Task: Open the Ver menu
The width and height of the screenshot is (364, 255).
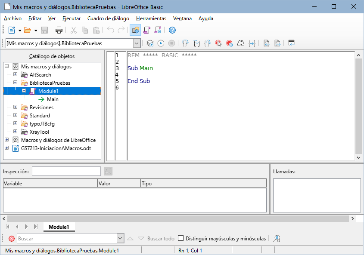Action: [52, 18]
